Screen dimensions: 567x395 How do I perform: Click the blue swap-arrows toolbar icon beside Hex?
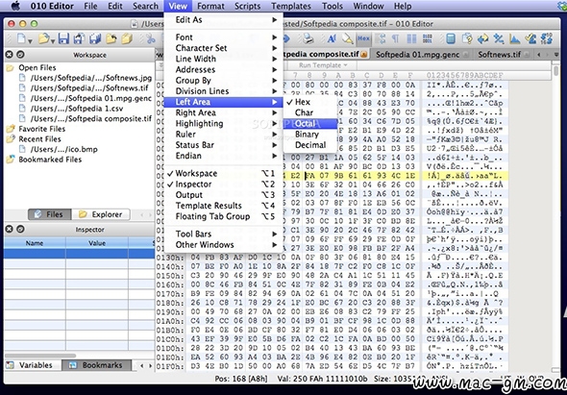(x=380, y=38)
